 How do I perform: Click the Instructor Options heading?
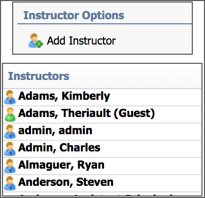[x=74, y=15]
